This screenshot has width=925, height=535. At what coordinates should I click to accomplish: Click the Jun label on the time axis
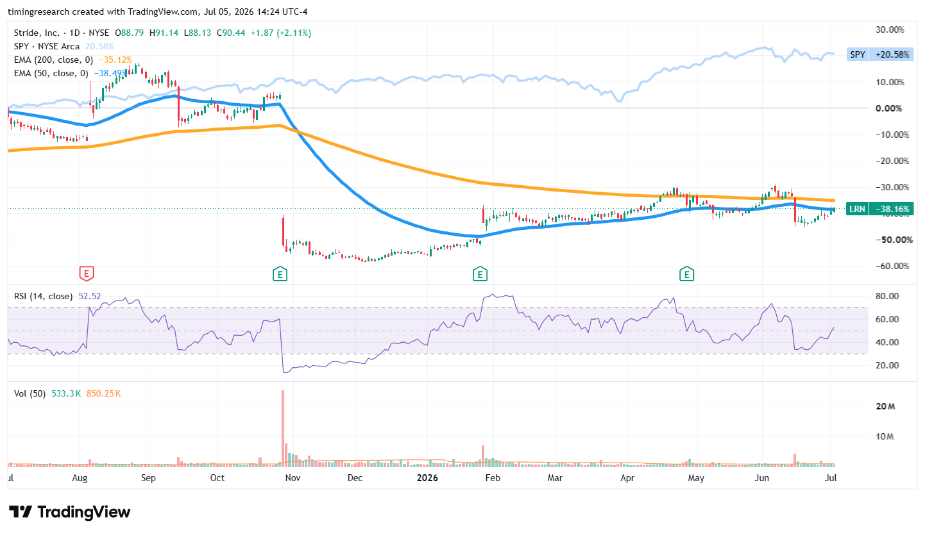(762, 478)
